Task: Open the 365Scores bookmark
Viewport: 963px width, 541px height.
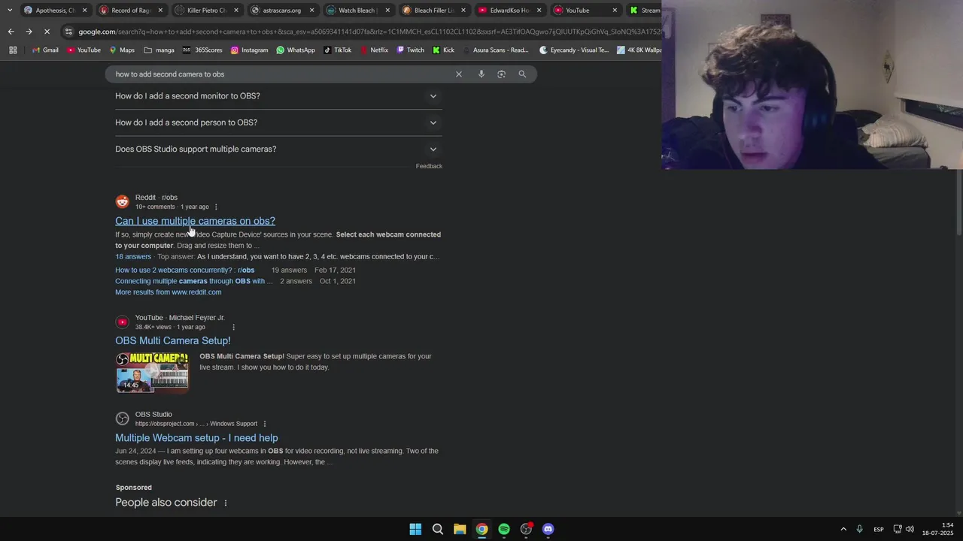Action: tap(202, 50)
